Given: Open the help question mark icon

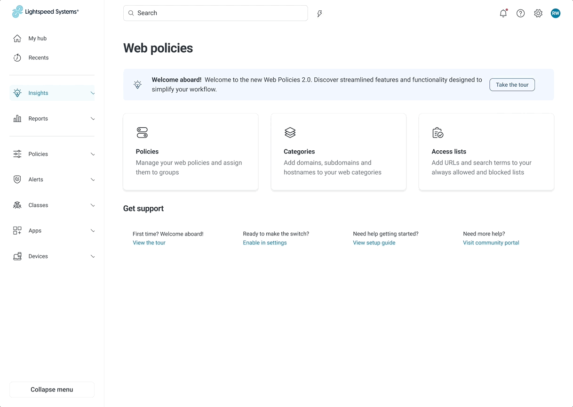Looking at the screenshot, I should [521, 13].
